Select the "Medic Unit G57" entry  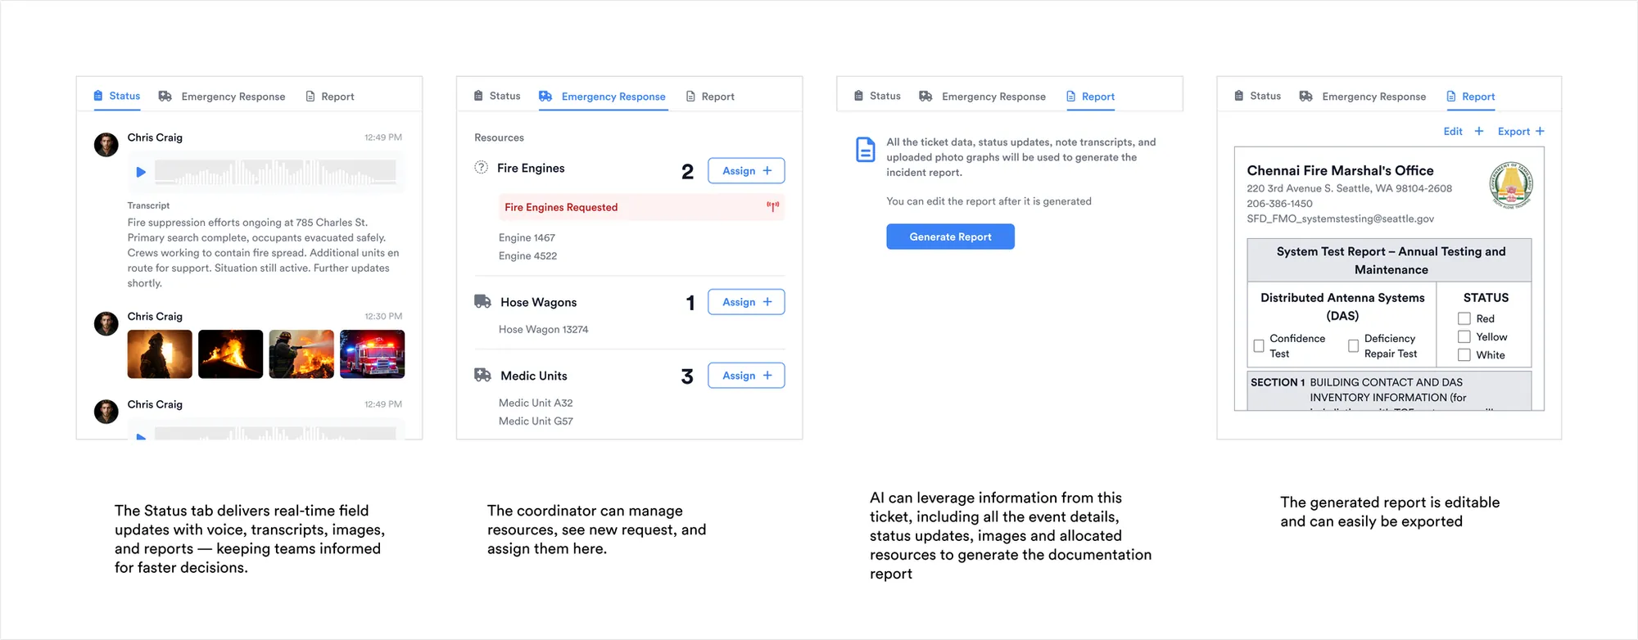(x=536, y=421)
